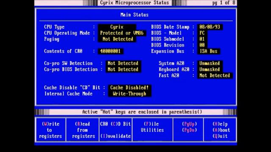Image resolution: width=271 pixels, height=152 pixels.
Task: Toggle the CR0 (C)D Bit option
Action: point(115,124)
